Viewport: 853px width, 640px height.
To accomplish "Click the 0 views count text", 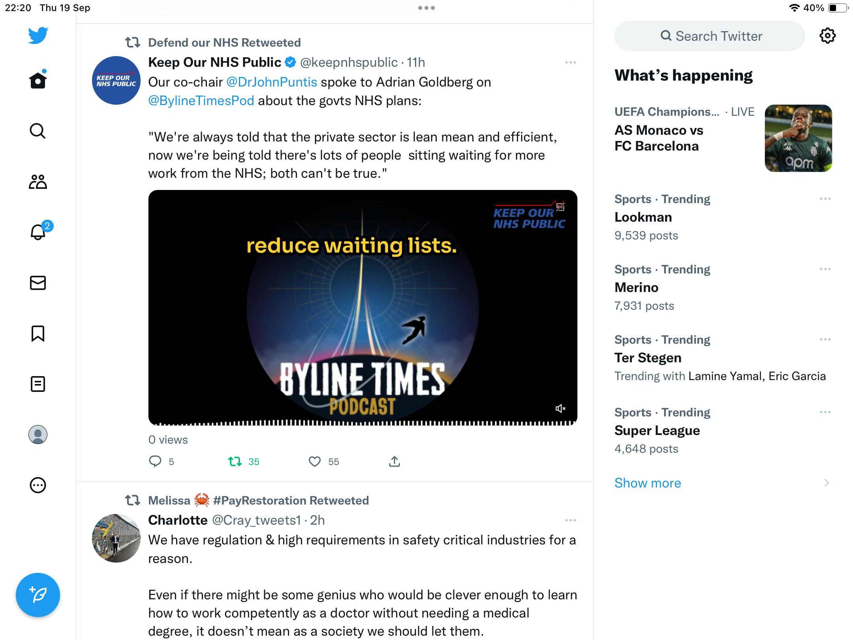I will [x=168, y=440].
